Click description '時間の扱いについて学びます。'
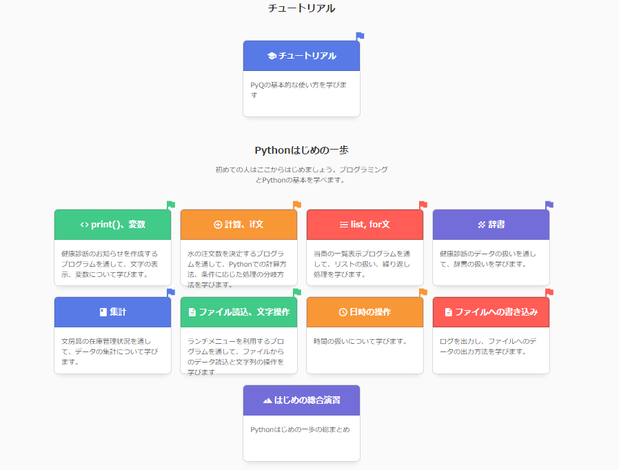 click(x=361, y=341)
